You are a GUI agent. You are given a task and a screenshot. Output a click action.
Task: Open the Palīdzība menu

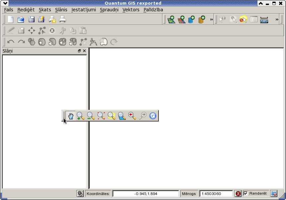[153, 10]
